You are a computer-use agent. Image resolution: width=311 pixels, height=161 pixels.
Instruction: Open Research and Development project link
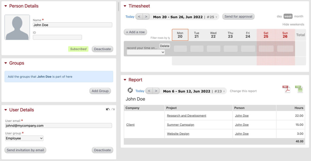(x=186, y=116)
